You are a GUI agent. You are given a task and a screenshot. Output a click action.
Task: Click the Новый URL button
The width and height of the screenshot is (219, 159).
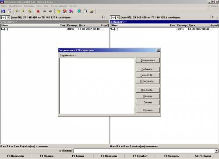[x=148, y=75]
